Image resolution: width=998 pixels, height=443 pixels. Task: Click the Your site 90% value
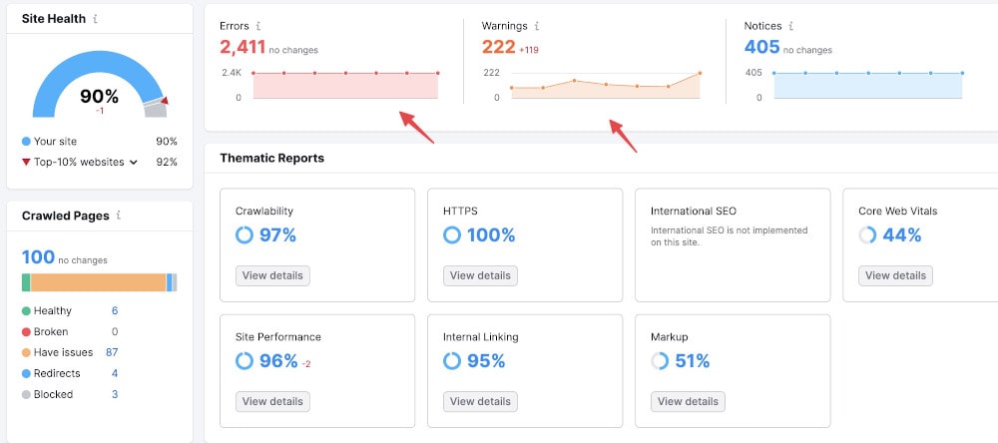(x=167, y=142)
